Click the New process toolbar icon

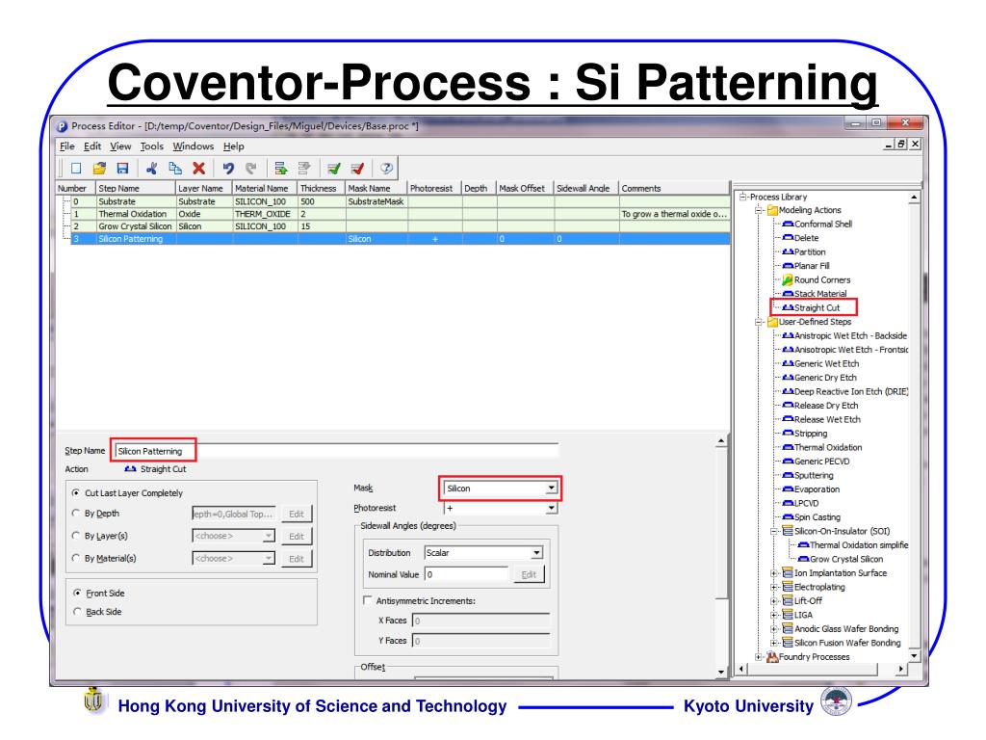pos(76,169)
